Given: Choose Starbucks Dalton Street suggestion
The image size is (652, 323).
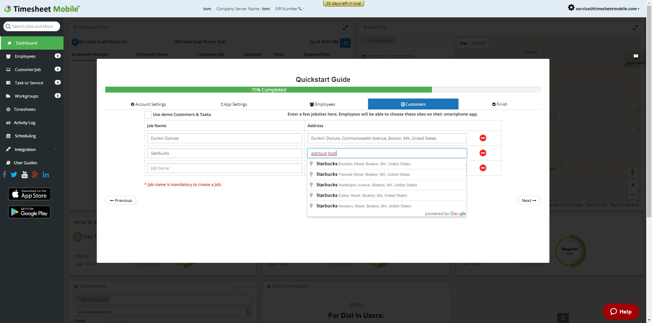Looking at the screenshot, I should (x=386, y=195).
